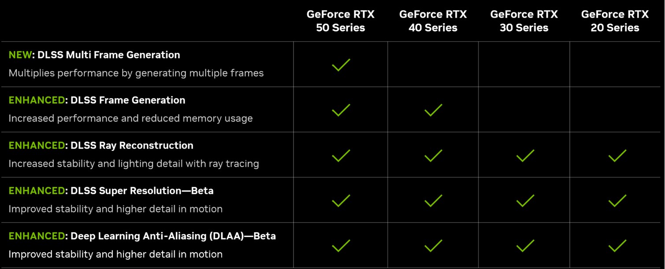
Task: Click the Super Resolution checkmark under 40 Series
Action: [433, 200]
